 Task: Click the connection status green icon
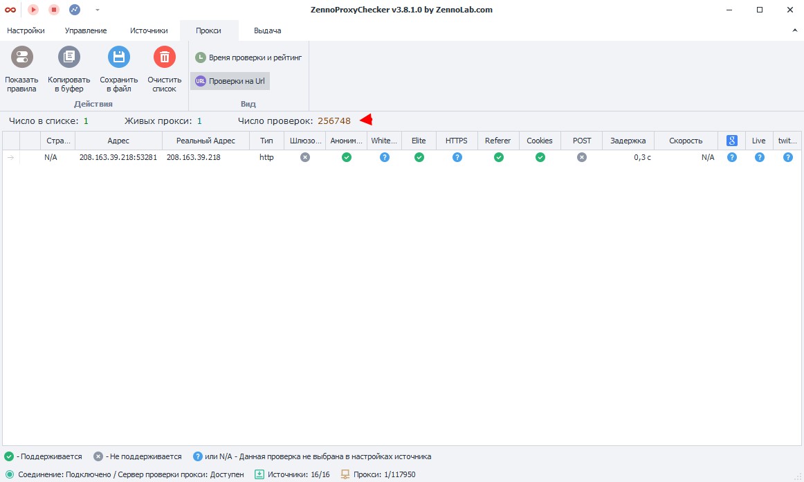10,474
